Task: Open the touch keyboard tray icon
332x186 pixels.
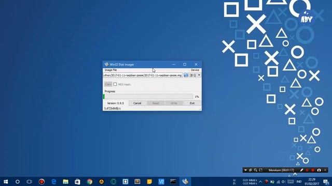Action: click(290, 181)
